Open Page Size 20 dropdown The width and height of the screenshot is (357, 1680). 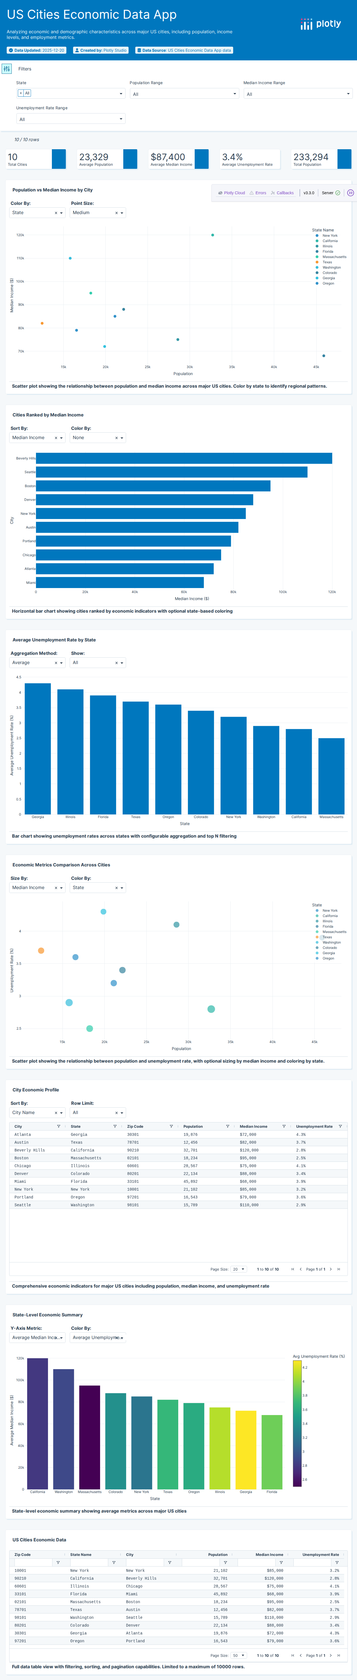pyautogui.click(x=239, y=1269)
